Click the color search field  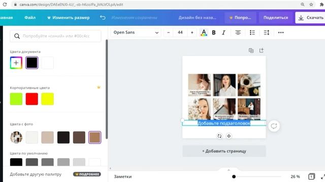click(x=55, y=36)
